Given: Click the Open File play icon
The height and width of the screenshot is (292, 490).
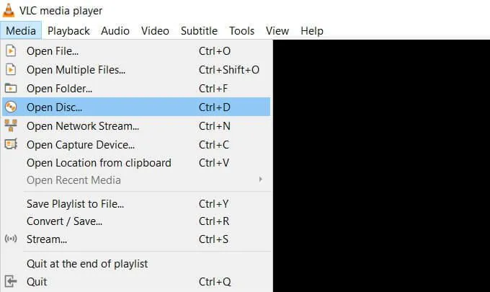Looking at the screenshot, I should pyautogui.click(x=11, y=51).
